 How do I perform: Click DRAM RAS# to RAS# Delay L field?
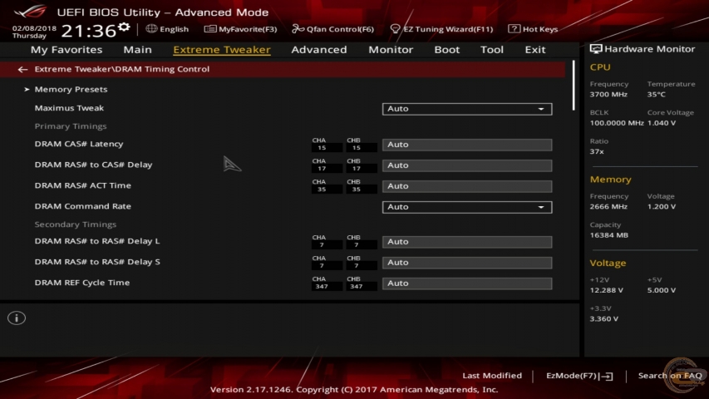[467, 242]
